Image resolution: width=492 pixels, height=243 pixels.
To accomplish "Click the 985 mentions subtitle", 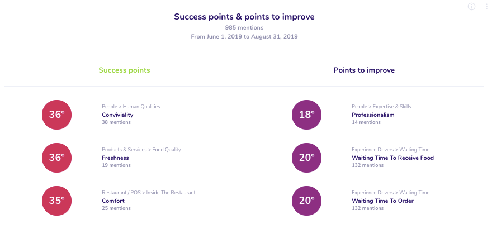I will click(244, 27).
